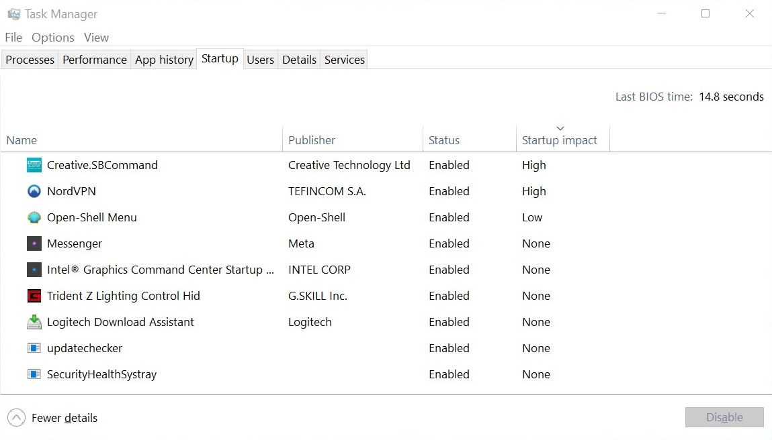
Task: Click the NordVPN icon in startup list
Action: tap(34, 191)
